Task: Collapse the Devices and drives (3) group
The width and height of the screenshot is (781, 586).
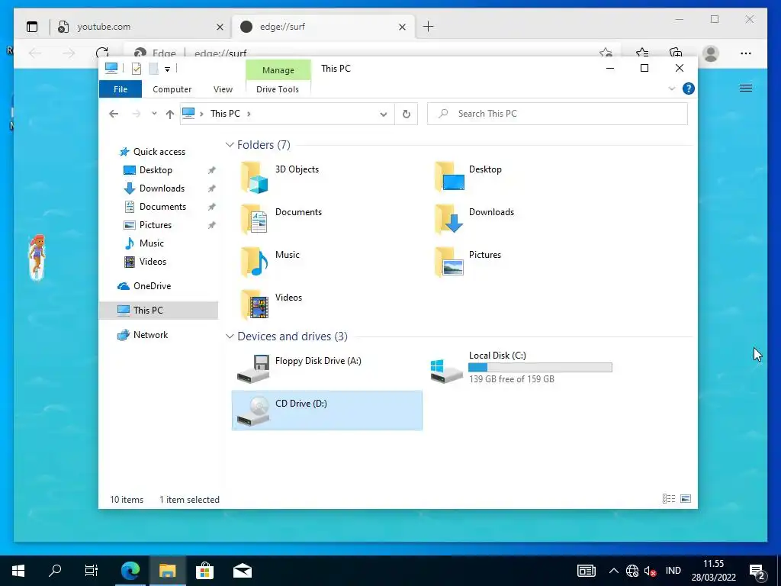Action: point(230,336)
